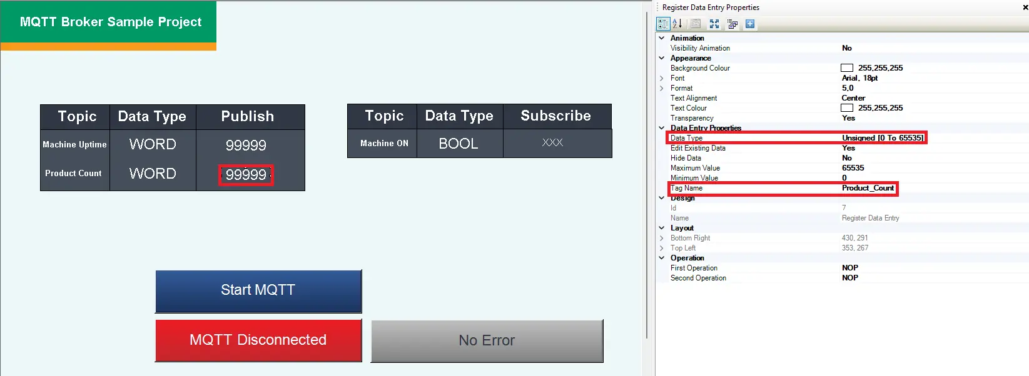
Task: Select the Tag Name property value Product_Count
Action: [x=868, y=188]
